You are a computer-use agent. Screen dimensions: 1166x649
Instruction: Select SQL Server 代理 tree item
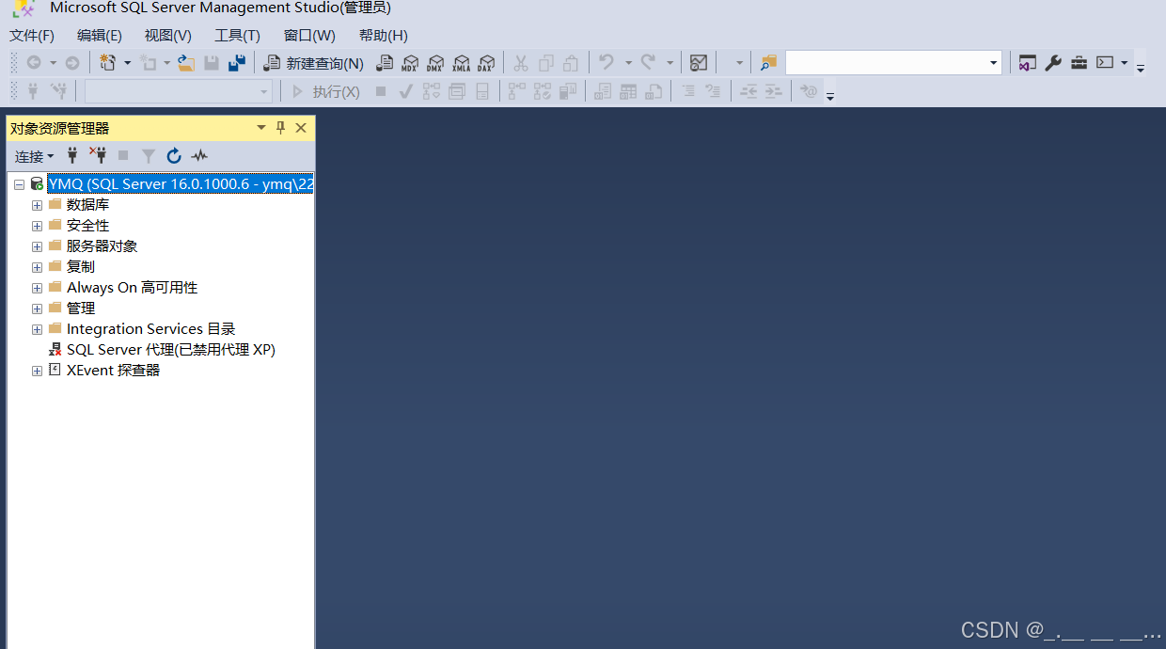[x=170, y=350]
